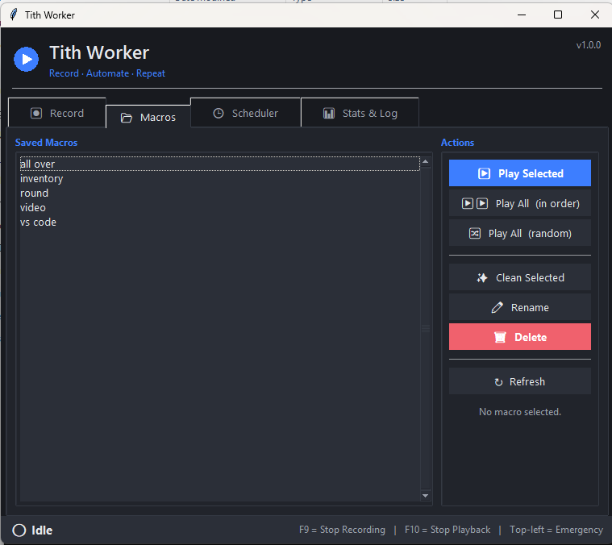The width and height of the screenshot is (612, 545).
Task: Click the 'F10 = Stop Playback' status text
Action: pos(448,530)
